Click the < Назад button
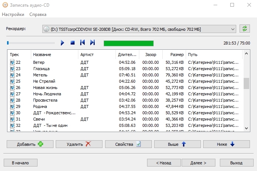Image resolution: width=257 pixels, height=171 pixels. [x=164, y=163]
